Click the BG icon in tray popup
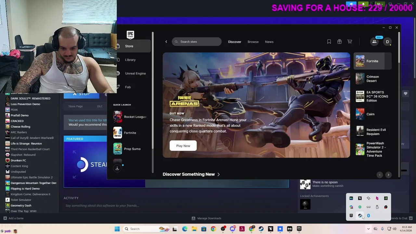The height and width of the screenshot is (234, 416). pyautogui.click(x=351, y=198)
